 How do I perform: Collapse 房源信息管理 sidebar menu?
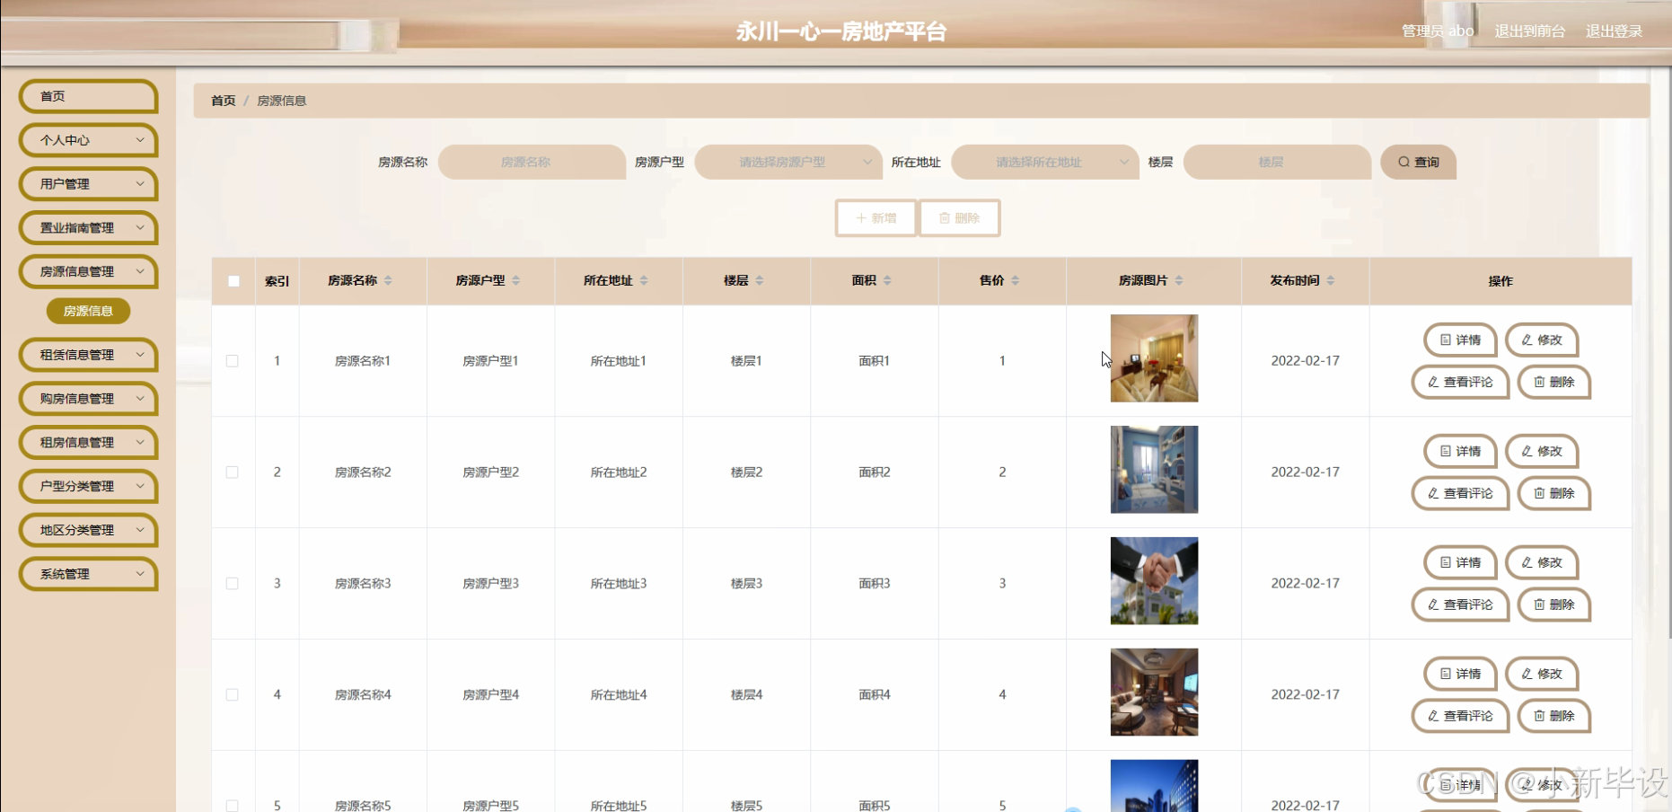point(88,271)
